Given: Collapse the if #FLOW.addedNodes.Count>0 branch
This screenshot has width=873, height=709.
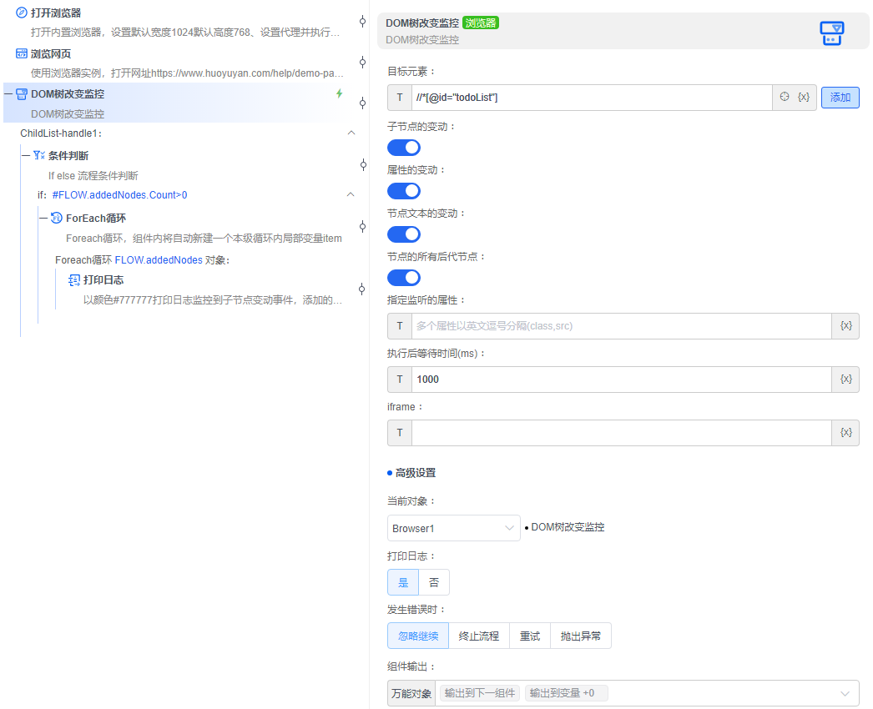Looking at the screenshot, I should [x=351, y=194].
